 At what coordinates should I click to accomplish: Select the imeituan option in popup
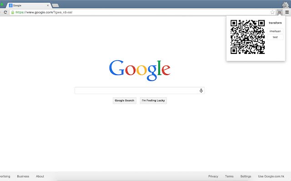pos(275,31)
